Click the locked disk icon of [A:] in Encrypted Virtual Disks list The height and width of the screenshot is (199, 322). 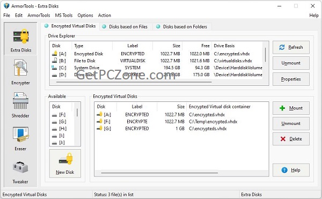99,114
